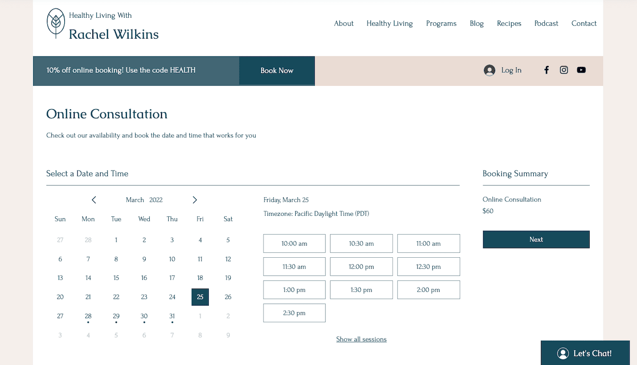This screenshot has height=365, width=637.
Task: Click the Let's Chat avatar icon
Action: 563,353
